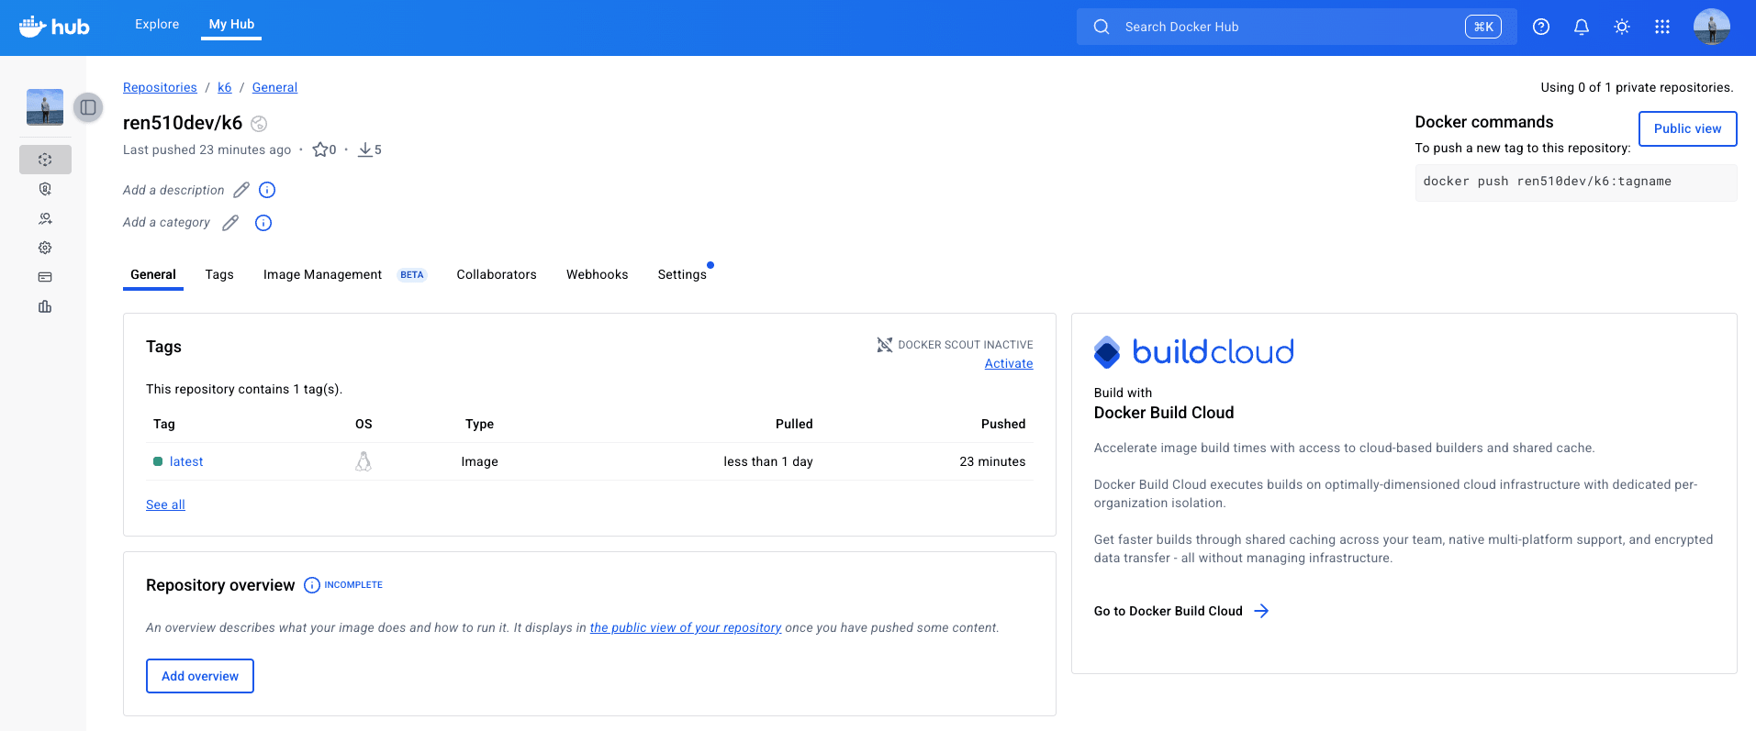This screenshot has height=731, width=1756.
Task: Switch to the Image Management tab
Action: pyautogui.click(x=322, y=274)
